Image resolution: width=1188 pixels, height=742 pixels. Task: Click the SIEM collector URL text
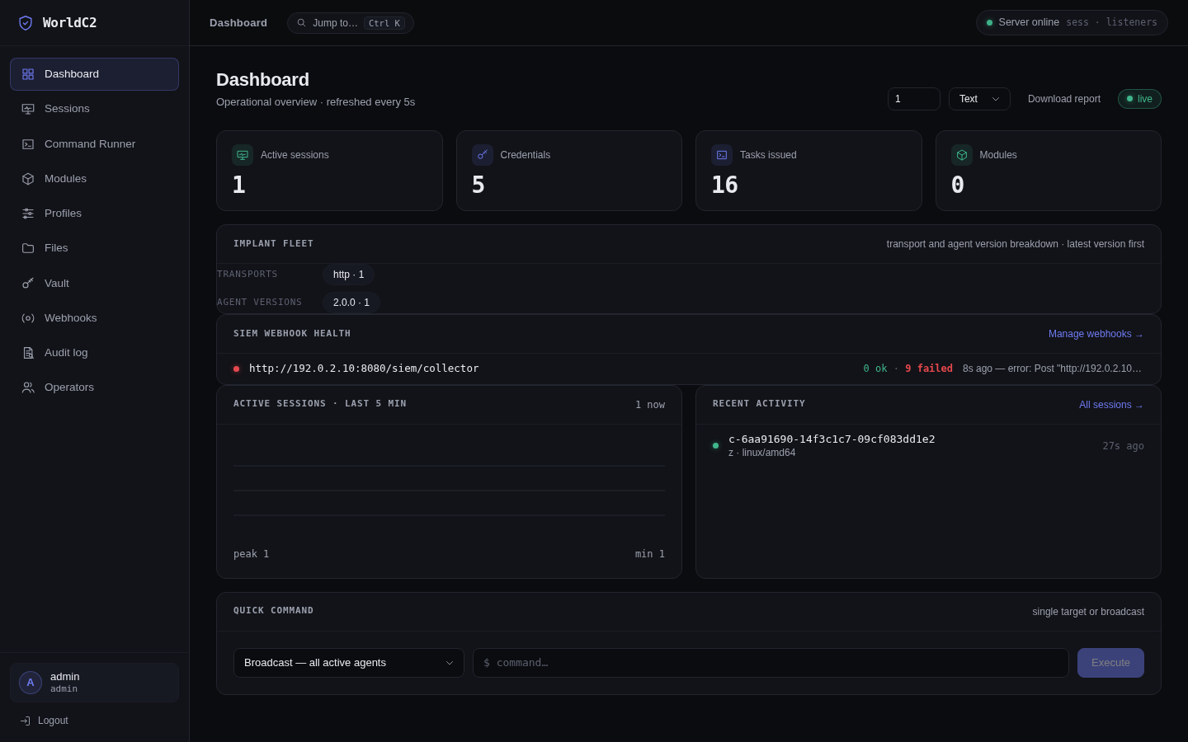tap(364, 369)
